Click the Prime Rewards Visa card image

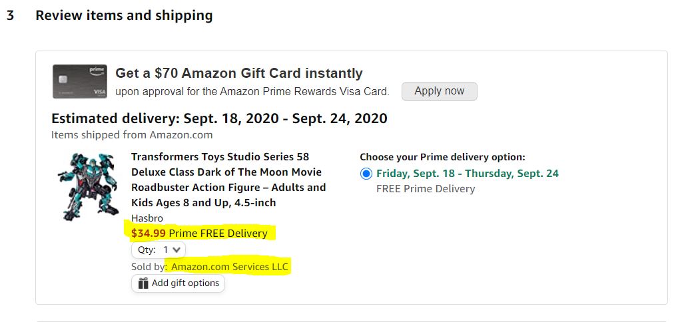point(79,82)
